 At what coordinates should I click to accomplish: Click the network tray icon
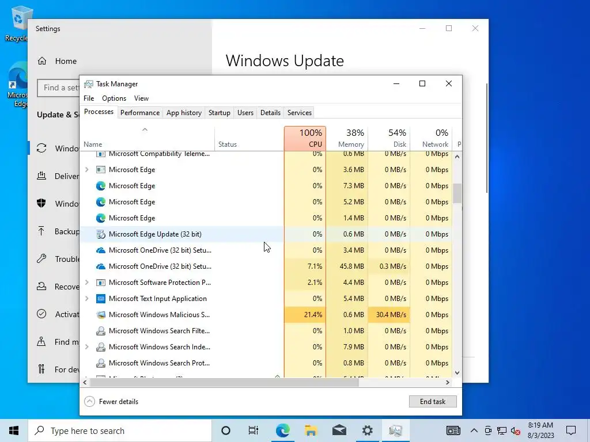(x=502, y=430)
